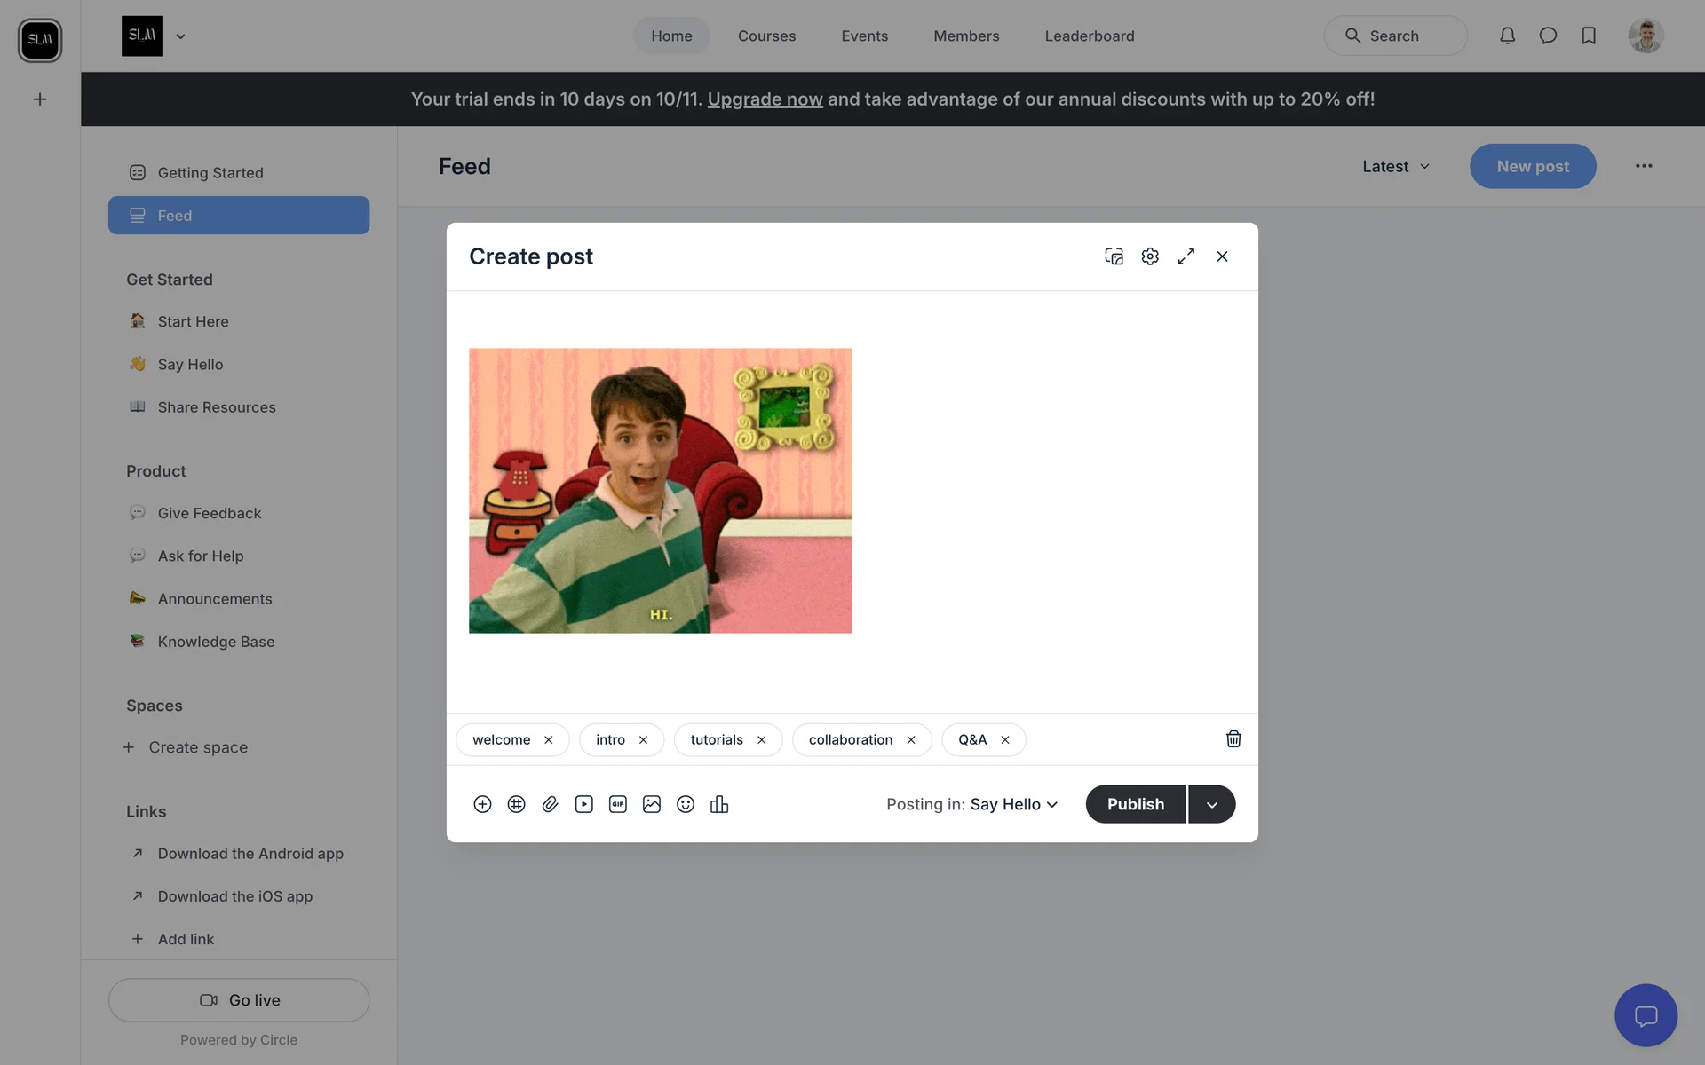
Task: Add a poll with chart icon
Action: (719, 804)
